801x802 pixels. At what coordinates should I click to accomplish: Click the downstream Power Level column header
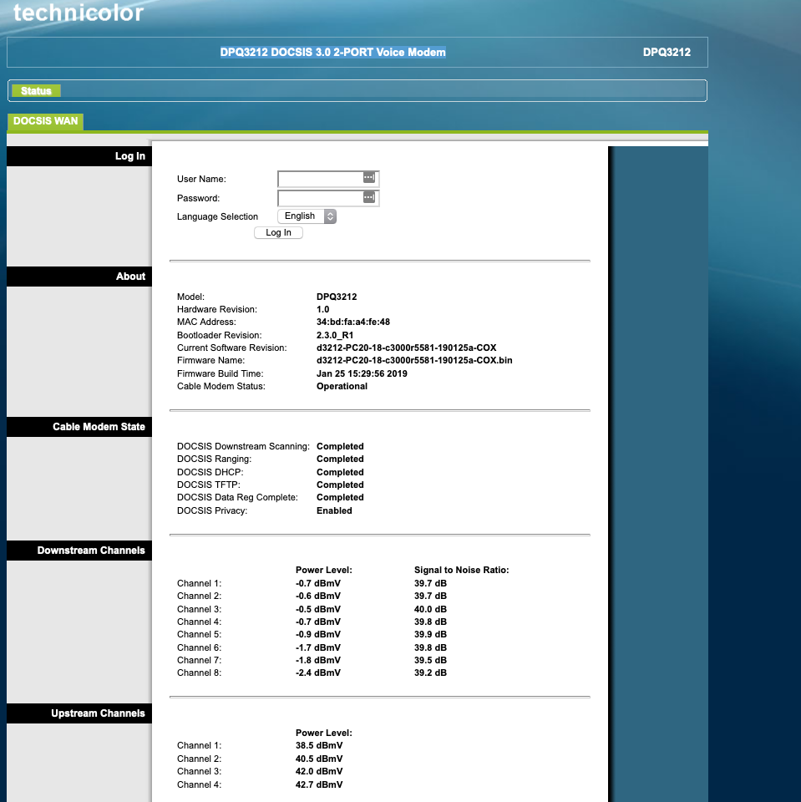coord(324,570)
